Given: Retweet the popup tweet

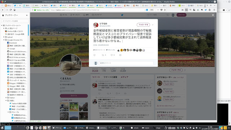Looking at the screenshot, I should pos(103,55).
